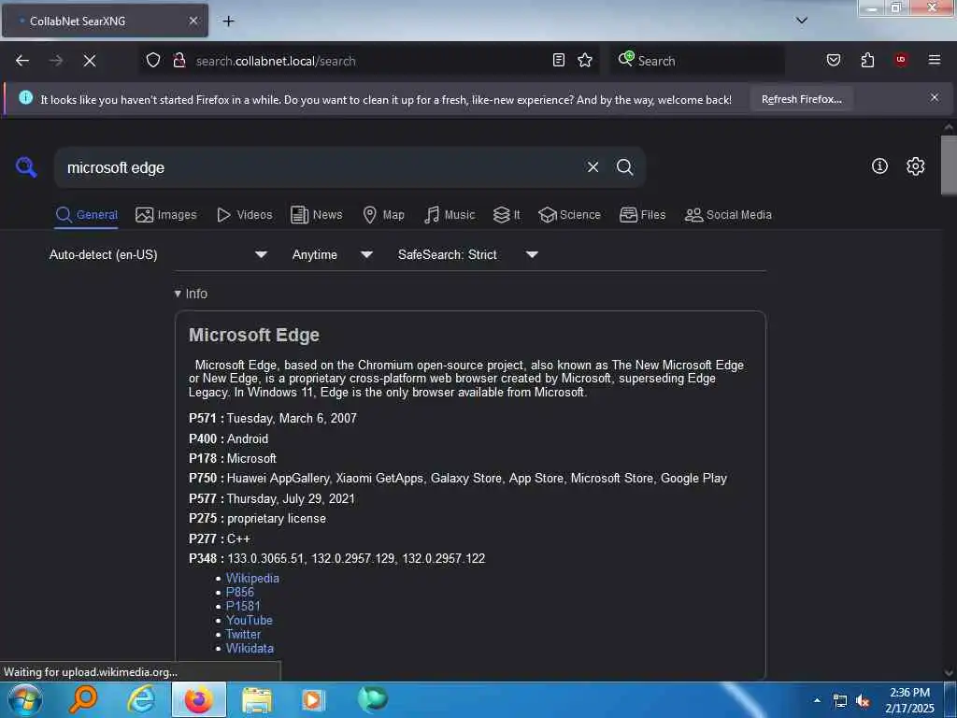This screenshot has height=718, width=957.
Task: Open Save to Pocket
Action: 834,60
